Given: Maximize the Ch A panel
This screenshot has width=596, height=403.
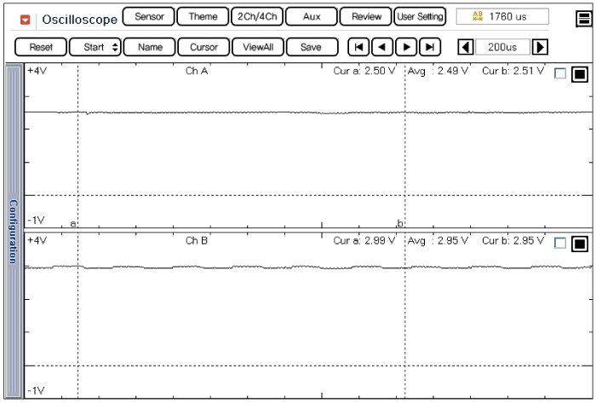Looking at the screenshot, I should click(580, 74).
